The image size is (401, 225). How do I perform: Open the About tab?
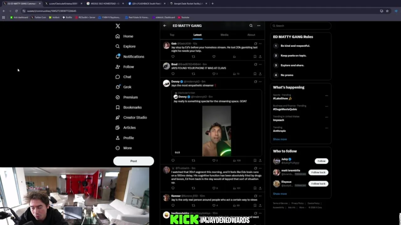(251, 35)
